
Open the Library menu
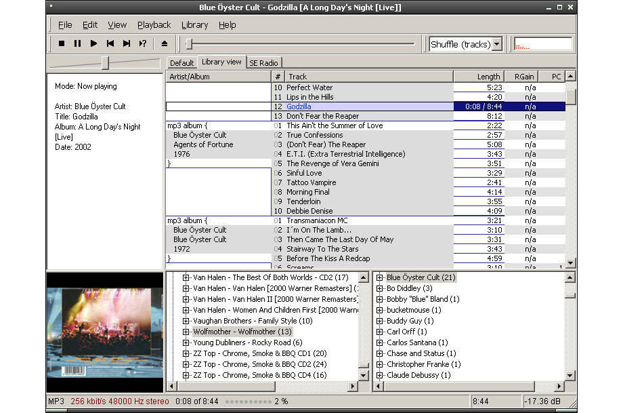(195, 25)
